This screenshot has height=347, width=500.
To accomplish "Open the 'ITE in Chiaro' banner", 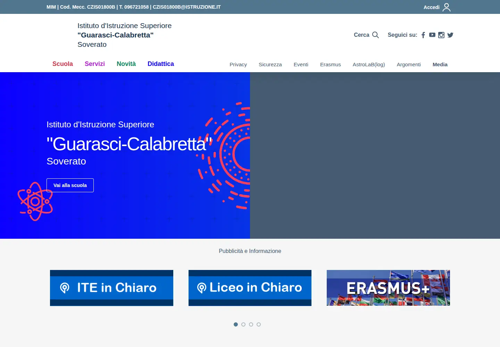I will [x=111, y=288].
